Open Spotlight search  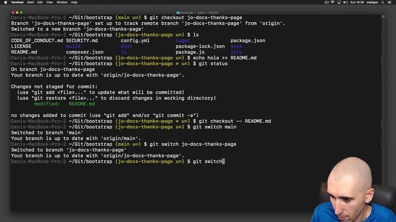tap(383, 2)
